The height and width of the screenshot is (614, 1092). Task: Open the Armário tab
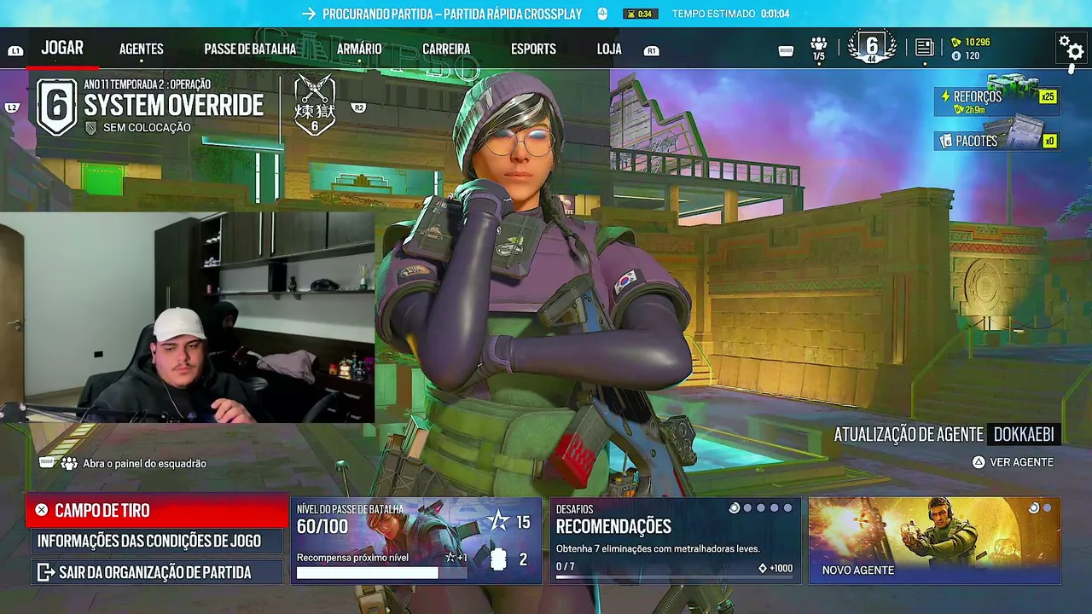pos(359,49)
